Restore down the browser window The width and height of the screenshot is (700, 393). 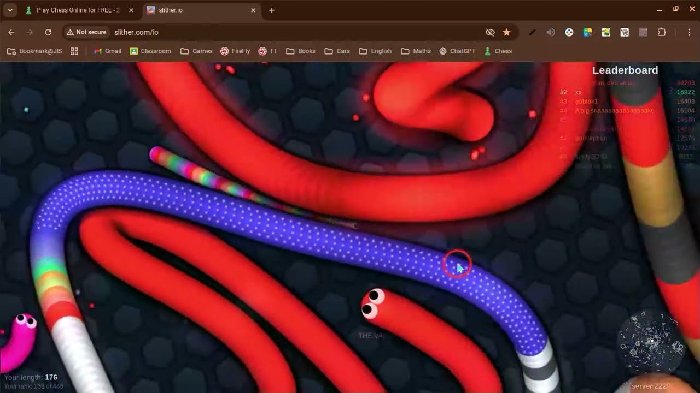[676, 10]
